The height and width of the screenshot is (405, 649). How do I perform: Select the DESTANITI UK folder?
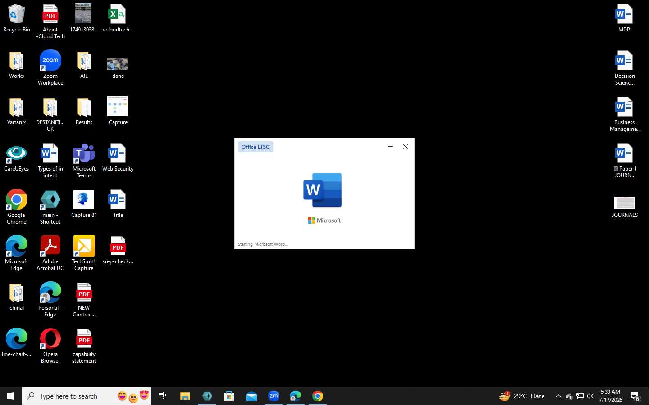[50, 115]
